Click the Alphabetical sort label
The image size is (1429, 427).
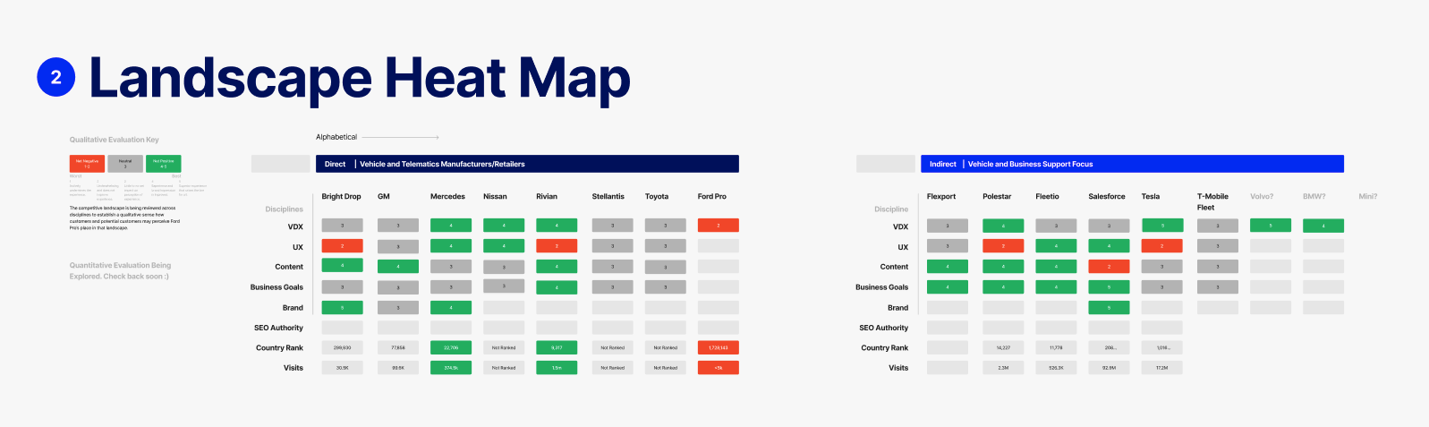point(336,137)
